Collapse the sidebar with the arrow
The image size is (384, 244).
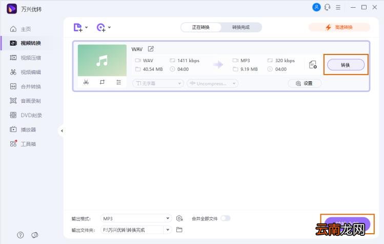click(62, 130)
